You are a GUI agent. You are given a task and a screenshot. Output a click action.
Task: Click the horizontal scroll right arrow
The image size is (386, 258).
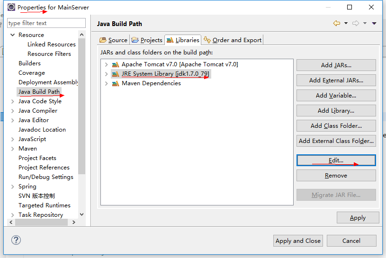coord(73,222)
